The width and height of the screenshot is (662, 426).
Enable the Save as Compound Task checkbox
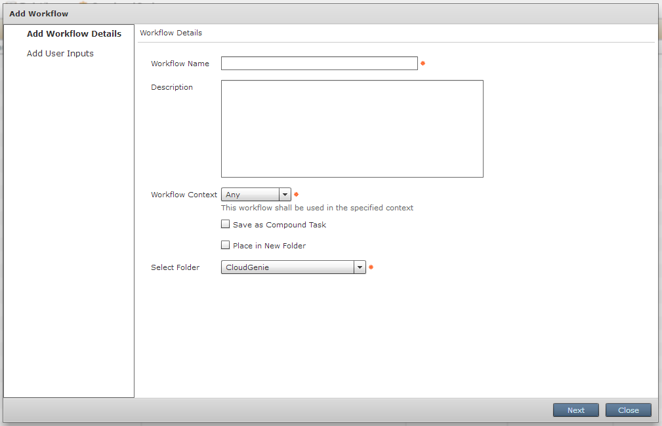[x=226, y=224]
